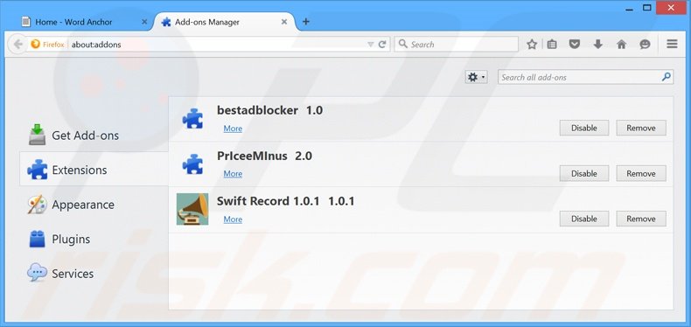Screen dimensions: 691x327
Task: Open the Hello chat smiley icon
Action: [x=645, y=44]
